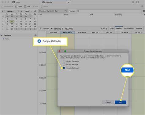Click the Synchronize toolbar icon

[2, 6]
